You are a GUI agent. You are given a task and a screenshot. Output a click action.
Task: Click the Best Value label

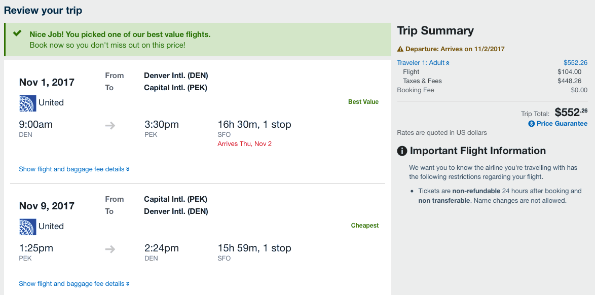[363, 102]
